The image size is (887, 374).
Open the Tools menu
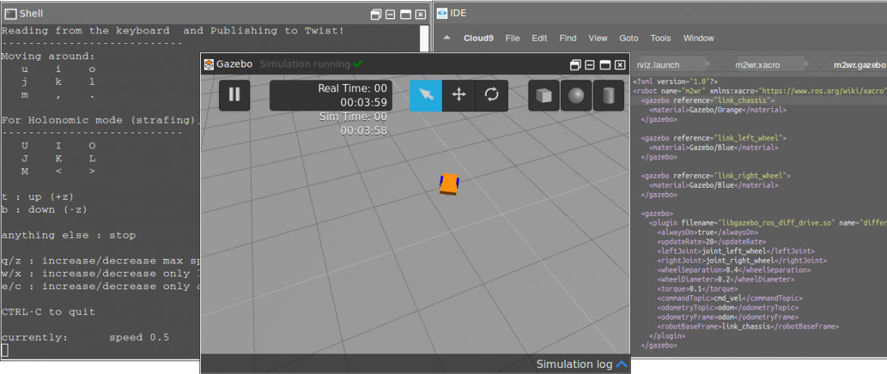pos(660,38)
